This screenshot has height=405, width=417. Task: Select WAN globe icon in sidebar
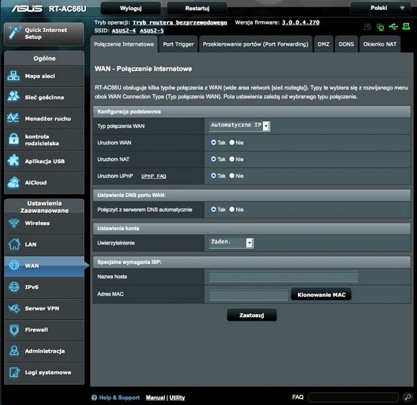[14, 265]
